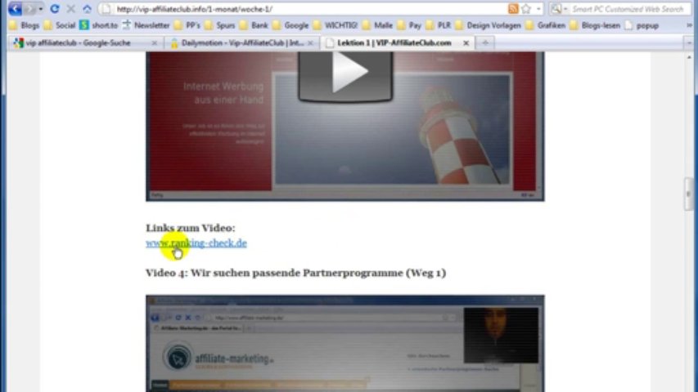
Task: Open the Design Vorlagen bookmark folder
Action: coord(493,25)
